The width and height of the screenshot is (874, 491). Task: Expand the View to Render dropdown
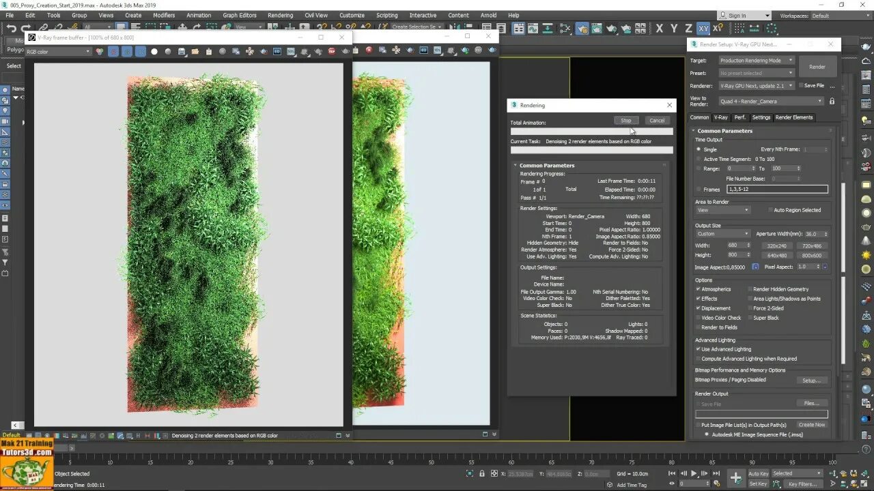[x=770, y=102]
